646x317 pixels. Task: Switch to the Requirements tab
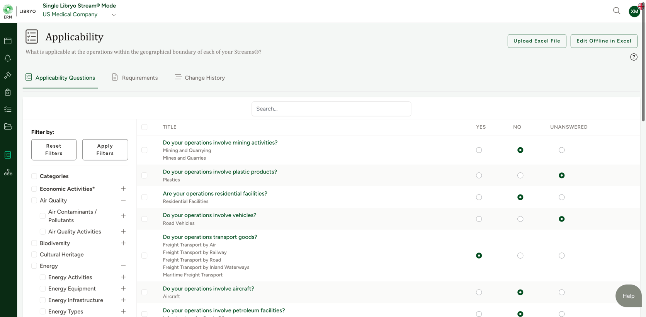coord(134,78)
